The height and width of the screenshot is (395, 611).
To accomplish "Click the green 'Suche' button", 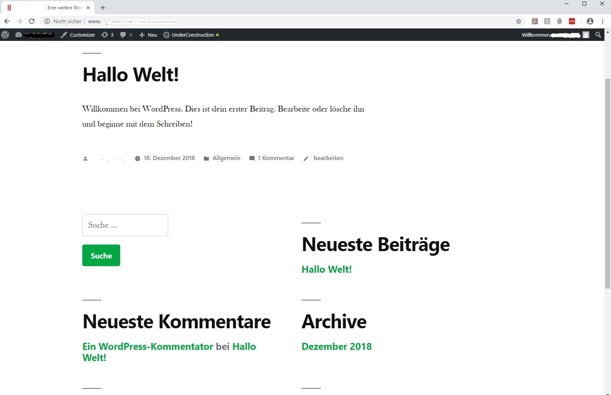I will coord(101,255).
